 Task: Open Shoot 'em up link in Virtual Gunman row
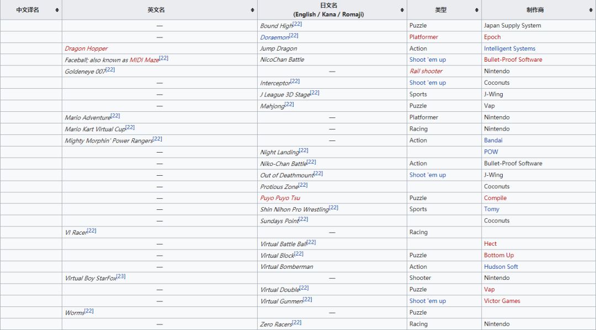pos(428,301)
